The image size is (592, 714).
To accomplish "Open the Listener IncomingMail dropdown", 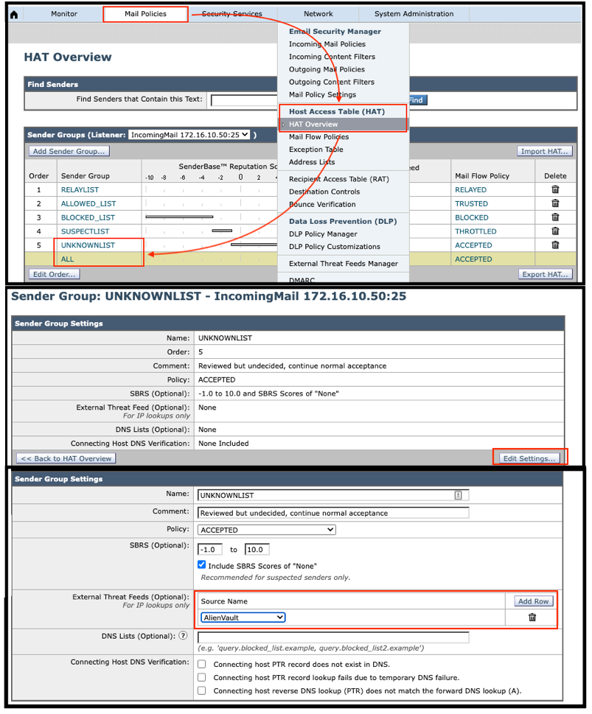I will click(x=189, y=135).
